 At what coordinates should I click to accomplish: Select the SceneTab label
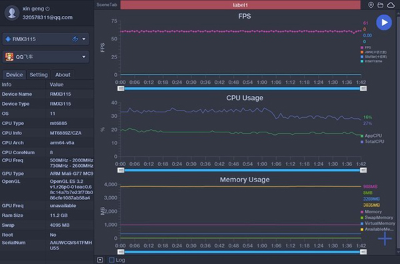coord(107,5)
